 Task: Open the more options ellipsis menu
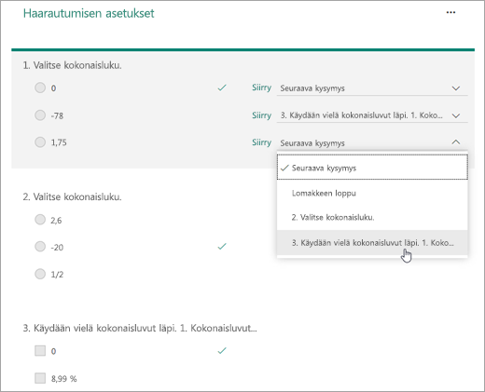click(x=450, y=12)
